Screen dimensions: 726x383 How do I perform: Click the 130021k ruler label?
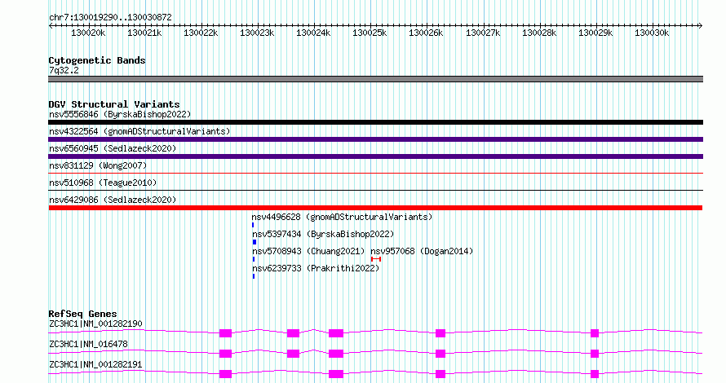tap(144, 33)
